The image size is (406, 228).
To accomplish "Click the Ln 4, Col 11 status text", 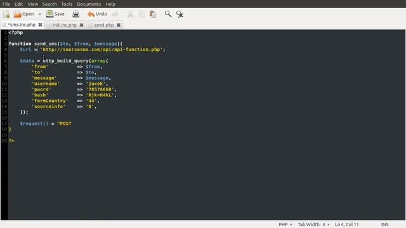I will tap(347, 224).
